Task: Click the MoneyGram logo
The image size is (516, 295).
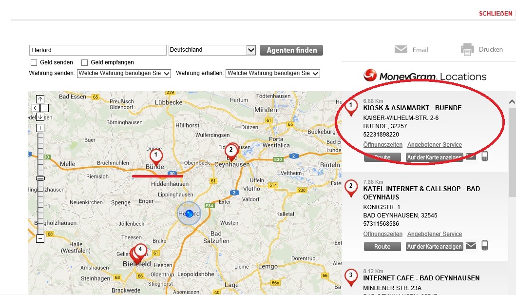Action: click(424, 76)
